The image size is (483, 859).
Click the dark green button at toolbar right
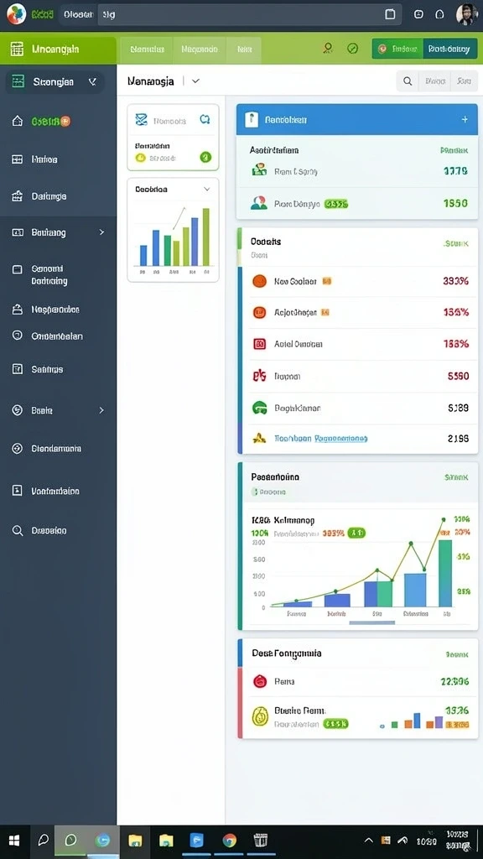(x=449, y=49)
